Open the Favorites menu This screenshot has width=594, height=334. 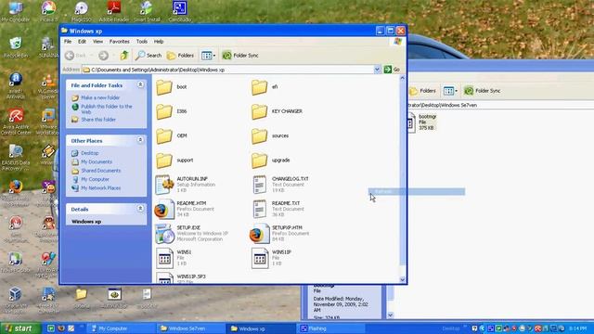coord(120,41)
